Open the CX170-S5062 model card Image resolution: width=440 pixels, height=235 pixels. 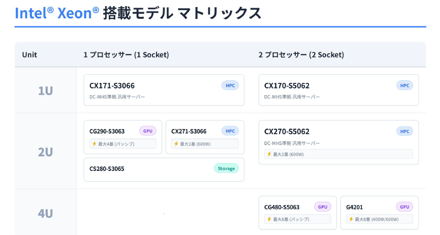pos(330,90)
